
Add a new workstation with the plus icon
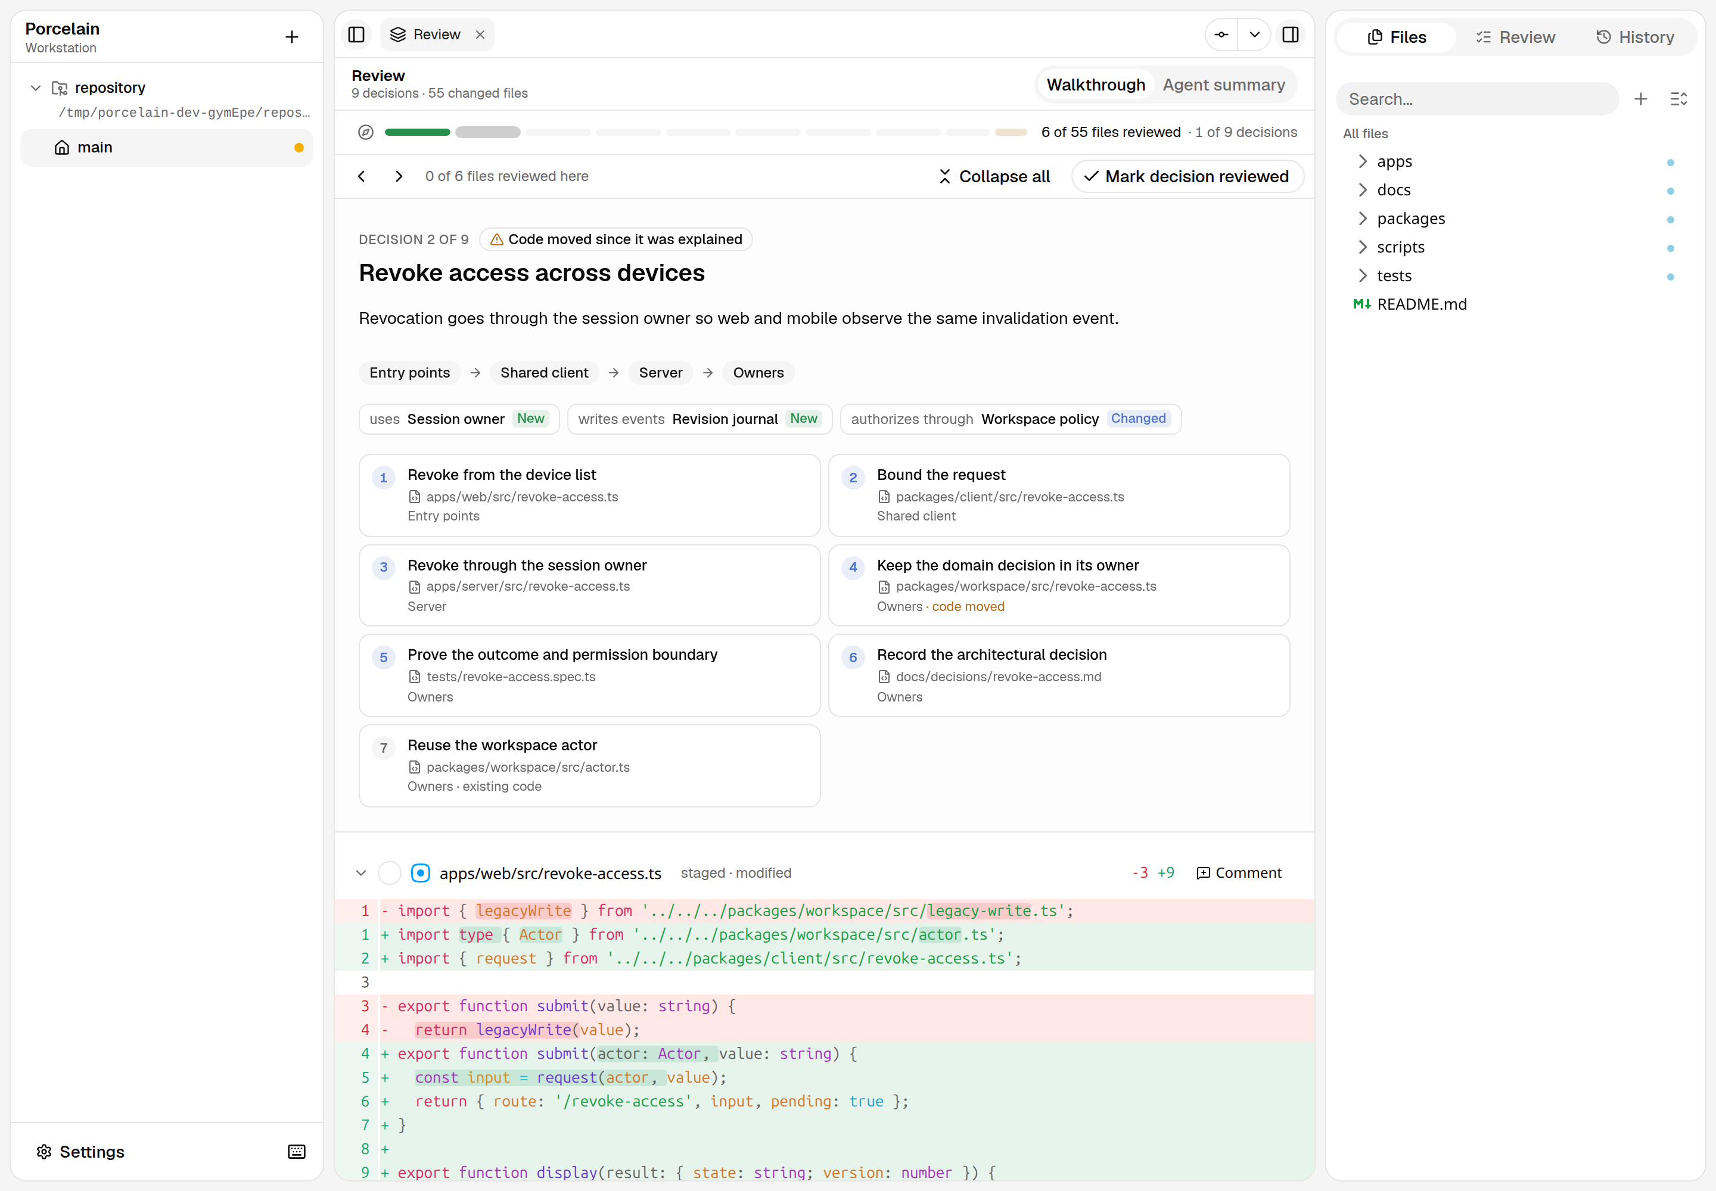[292, 36]
